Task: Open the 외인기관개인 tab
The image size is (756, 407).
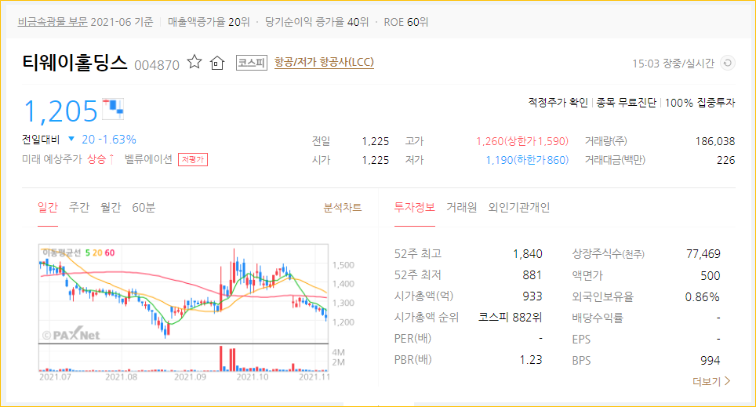Action: (x=519, y=207)
